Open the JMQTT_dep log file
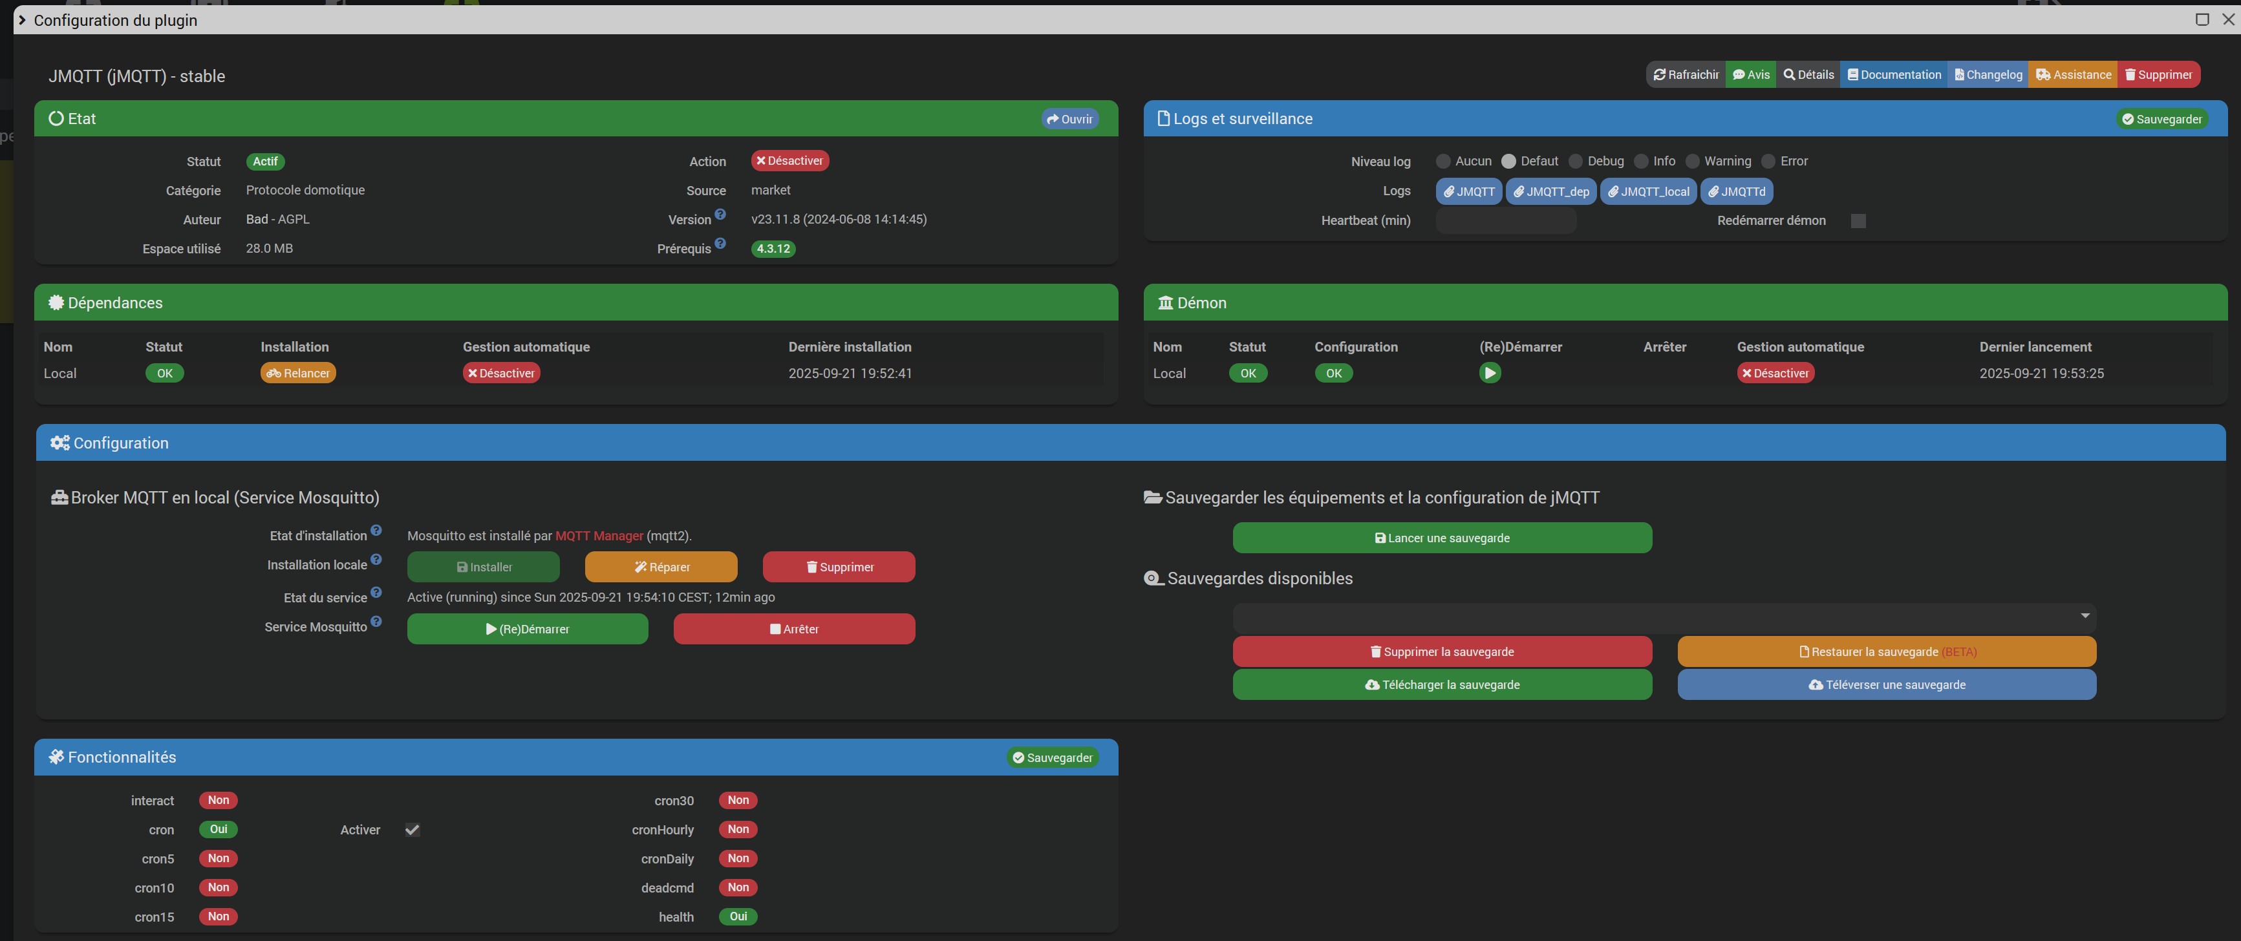Viewport: 2241px width, 941px height. [x=1550, y=191]
